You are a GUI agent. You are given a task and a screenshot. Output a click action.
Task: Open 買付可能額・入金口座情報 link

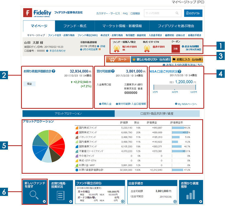point(132,104)
